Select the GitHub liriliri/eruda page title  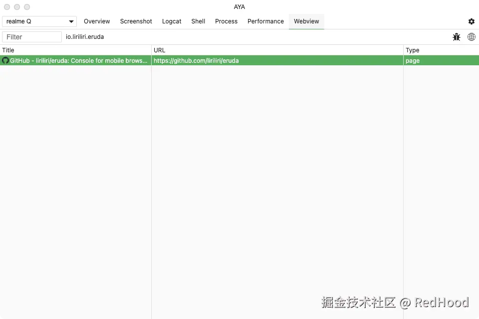tap(78, 60)
